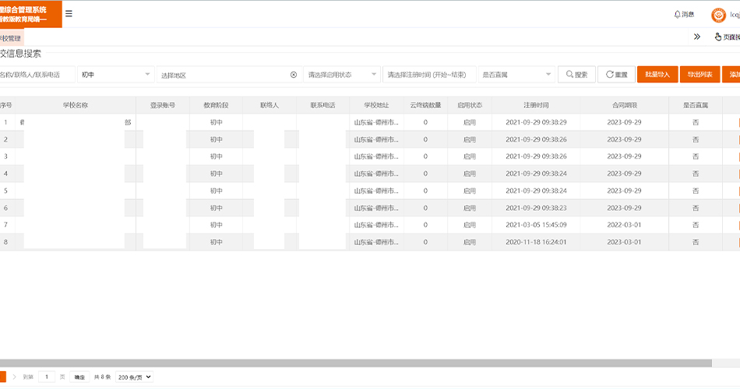The height and width of the screenshot is (389, 740).
Task: Click the 导出列表 export button
Action: coord(699,75)
